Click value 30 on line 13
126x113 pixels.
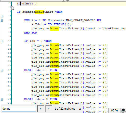(104, 54)
